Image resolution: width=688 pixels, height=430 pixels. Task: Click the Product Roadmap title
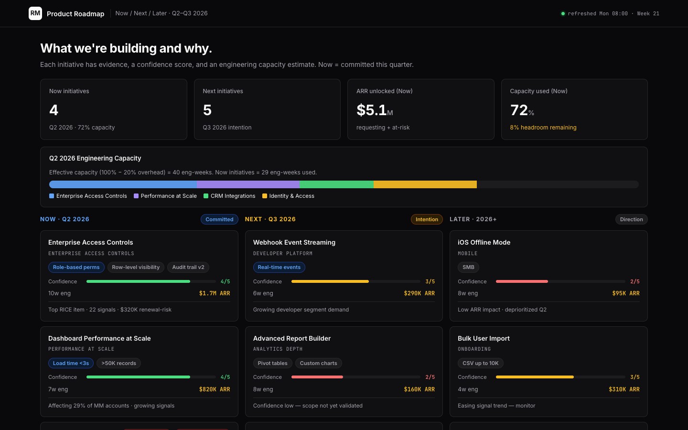click(x=75, y=14)
